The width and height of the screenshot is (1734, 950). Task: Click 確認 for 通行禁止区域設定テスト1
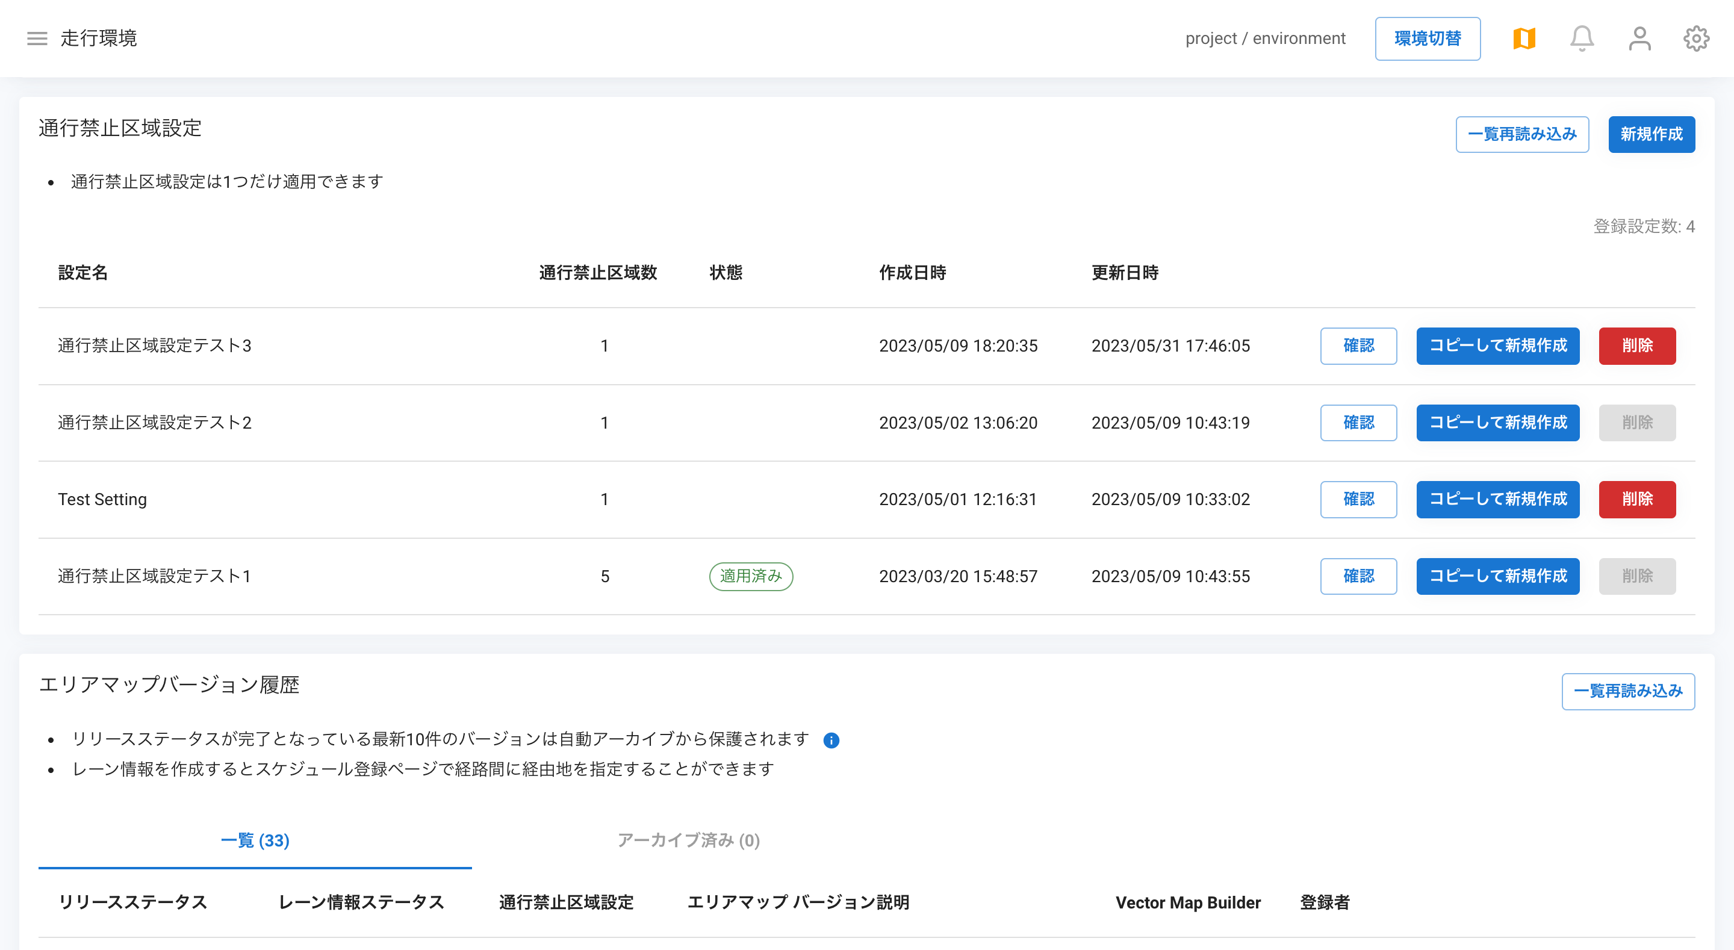click(1358, 576)
